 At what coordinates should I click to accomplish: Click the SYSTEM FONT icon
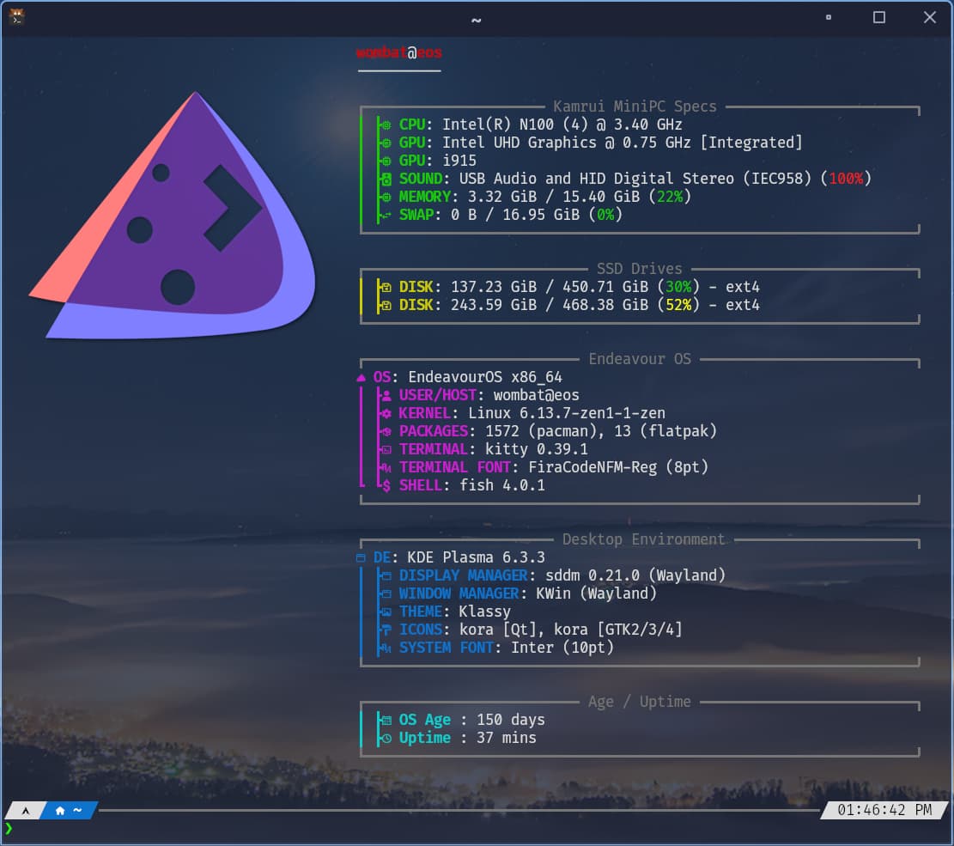point(386,648)
